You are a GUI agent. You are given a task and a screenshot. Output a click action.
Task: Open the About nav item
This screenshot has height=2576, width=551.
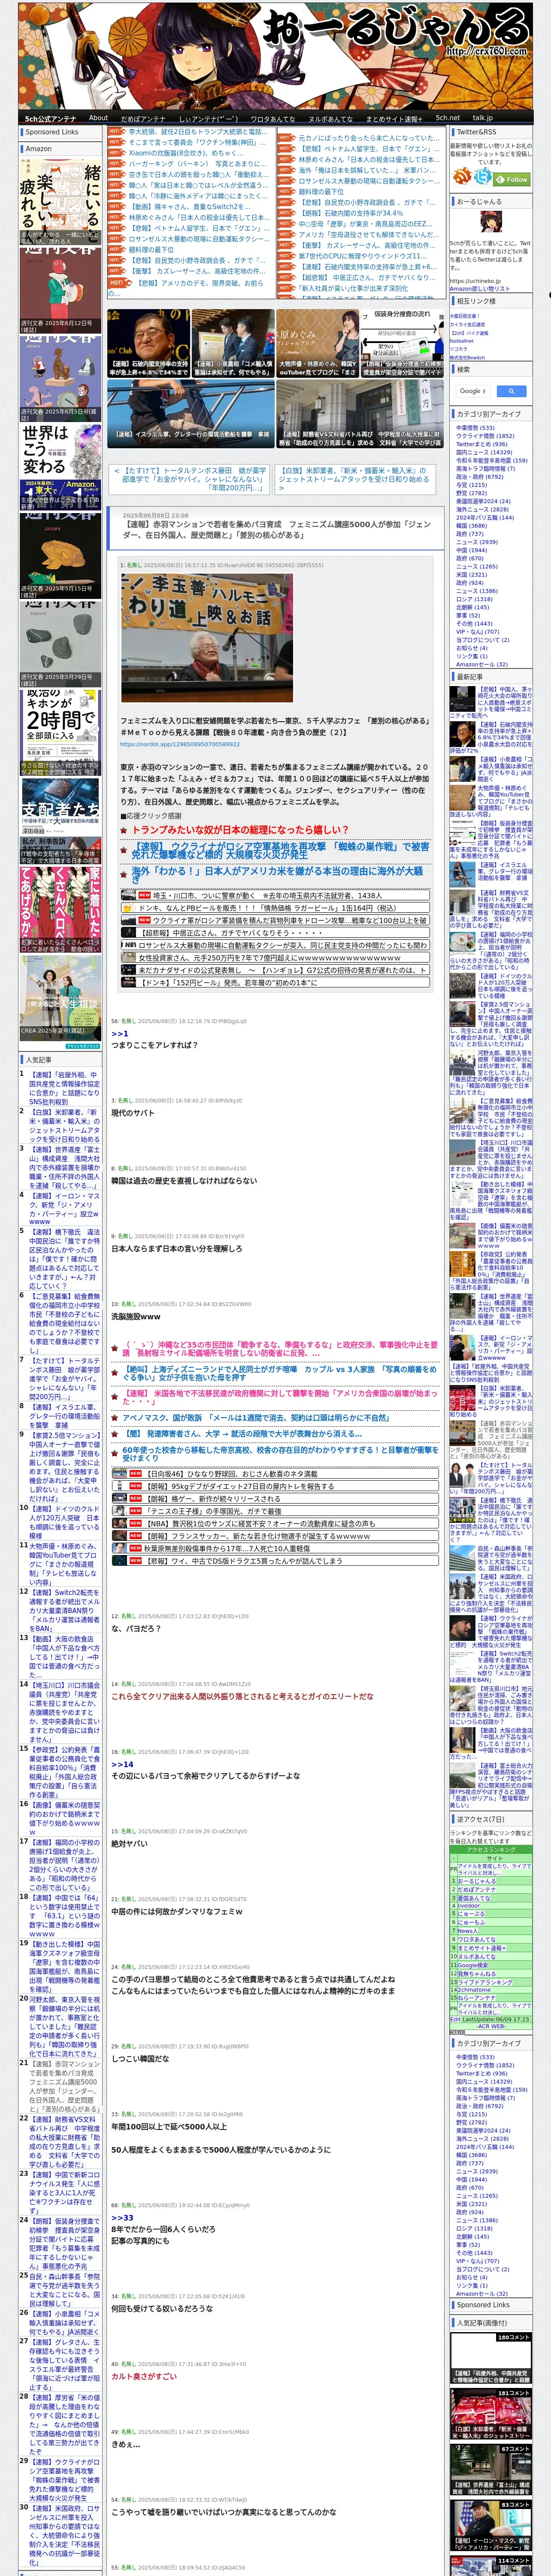(98, 118)
